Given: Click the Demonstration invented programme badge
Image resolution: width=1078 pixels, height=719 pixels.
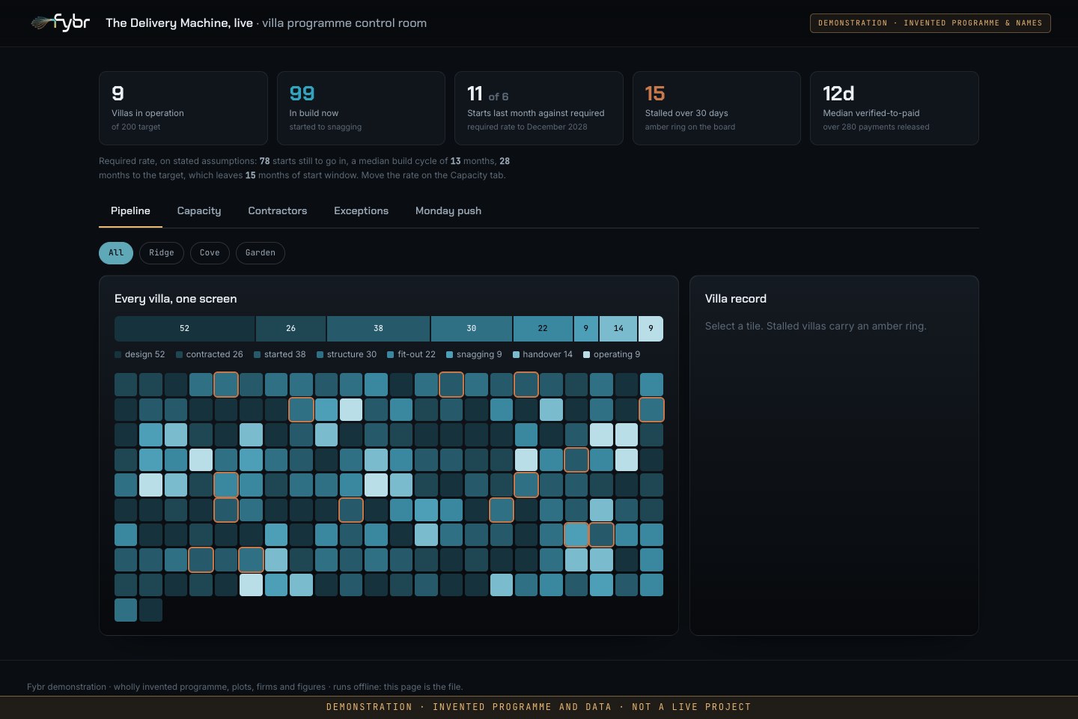Looking at the screenshot, I should [x=931, y=23].
